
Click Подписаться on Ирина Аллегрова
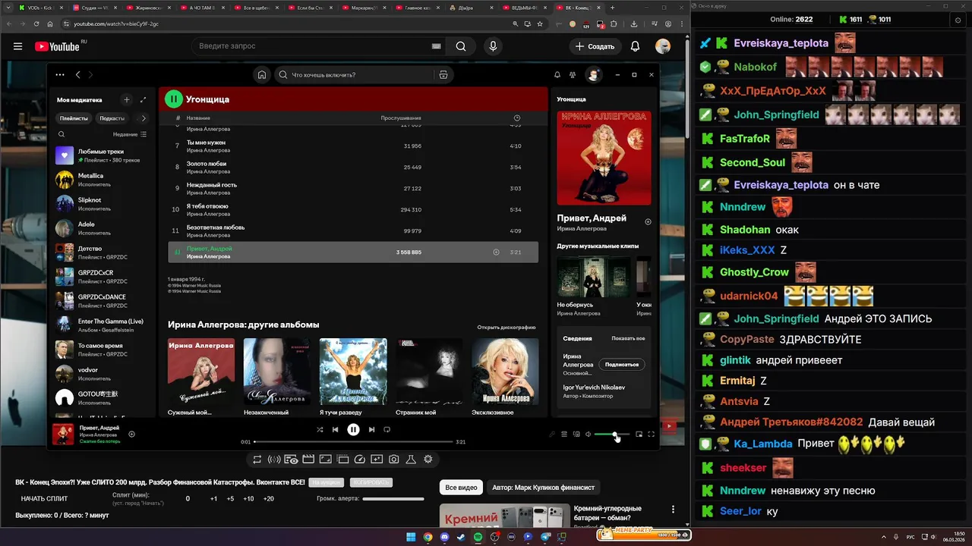[x=622, y=365]
